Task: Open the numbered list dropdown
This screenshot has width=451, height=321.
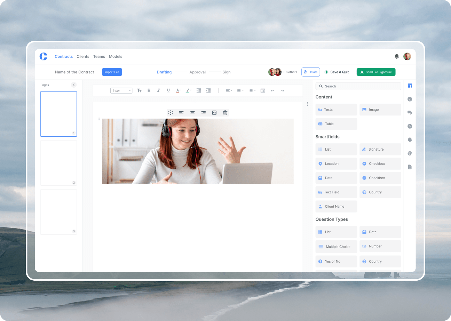Action: (252, 90)
